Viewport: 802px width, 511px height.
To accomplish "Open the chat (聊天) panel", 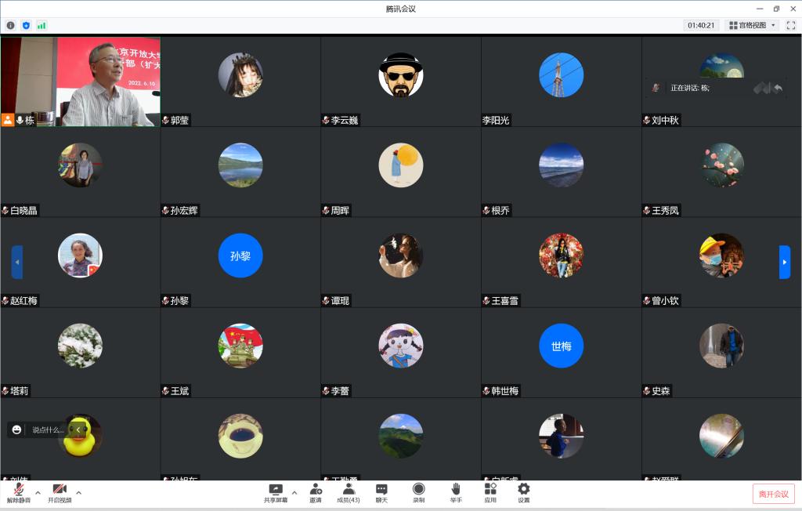I will click(381, 492).
